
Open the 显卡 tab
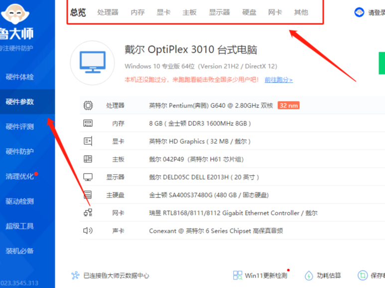pyautogui.click(x=163, y=12)
